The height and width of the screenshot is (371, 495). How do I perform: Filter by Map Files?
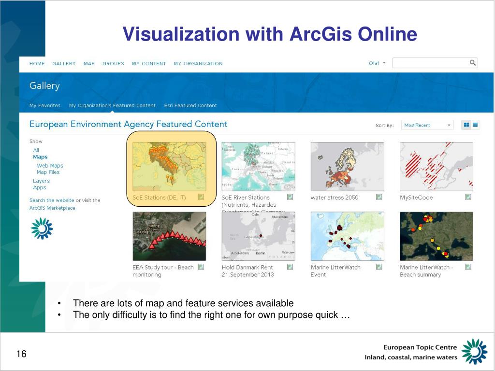[48, 172]
